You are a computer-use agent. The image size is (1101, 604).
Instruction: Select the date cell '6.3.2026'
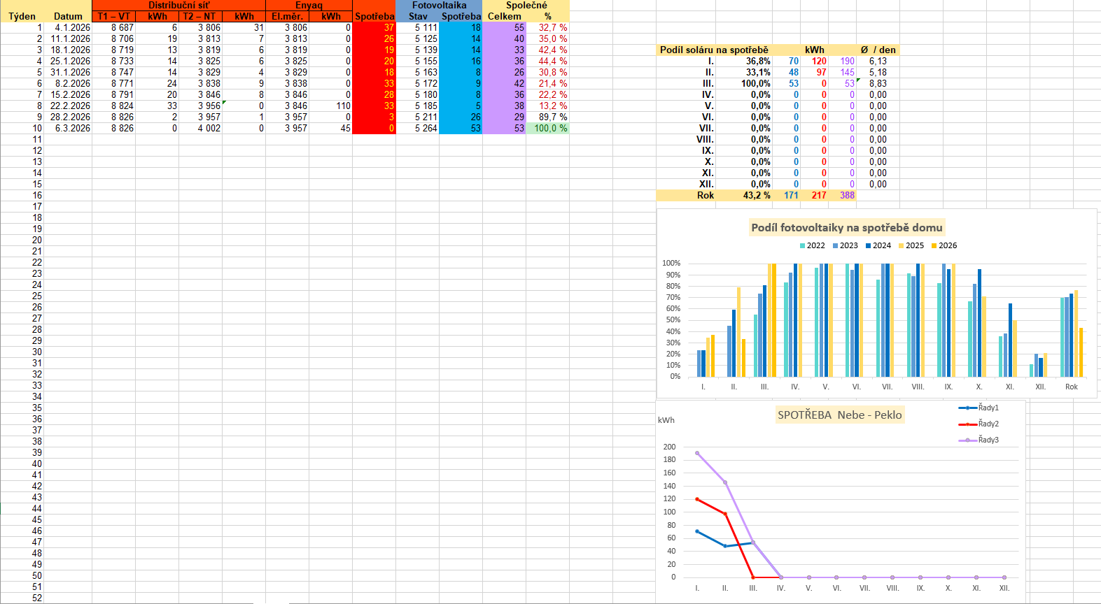(68, 128)
